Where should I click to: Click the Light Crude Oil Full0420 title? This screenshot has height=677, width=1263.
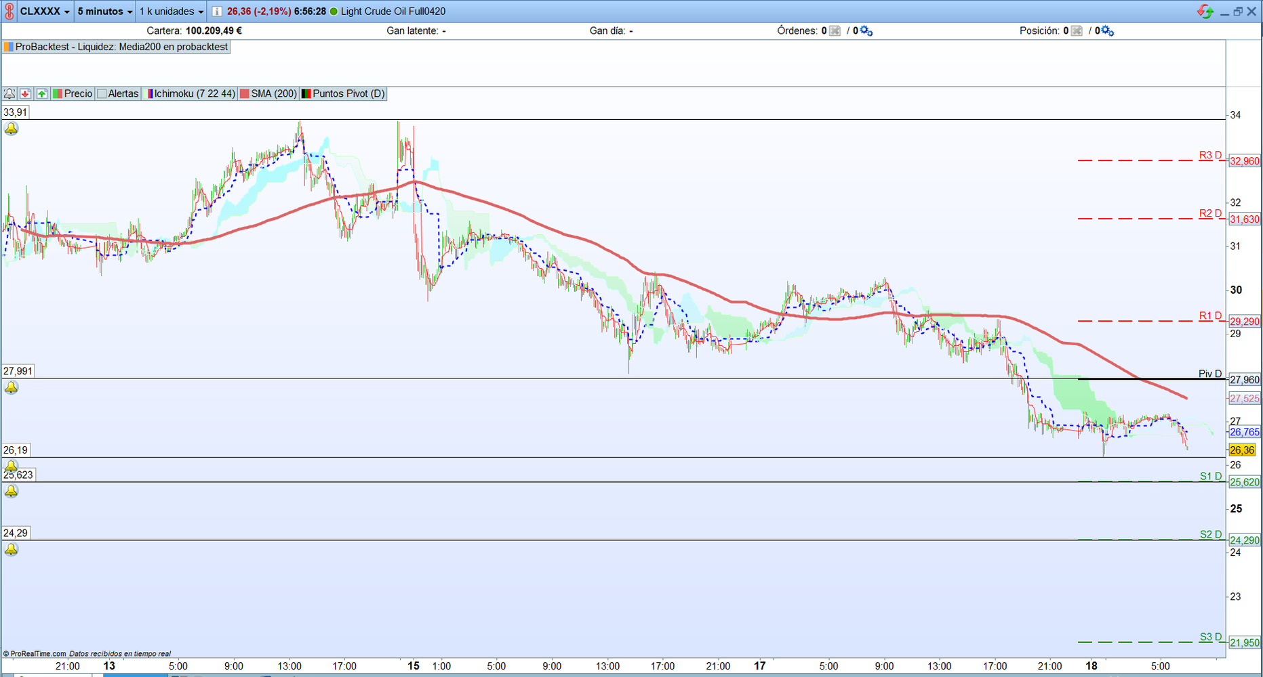(x=393, y=12)
